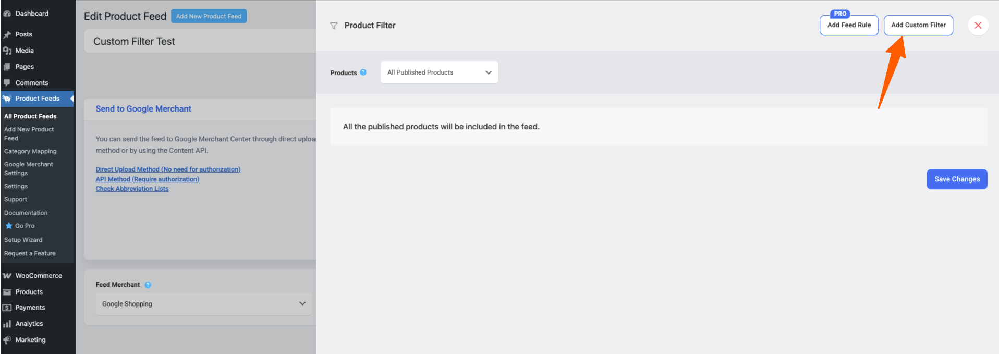The width and height of the screenshot is (999, 354).
Task: Click the Save Changes button
Action: tap(957, 179)
